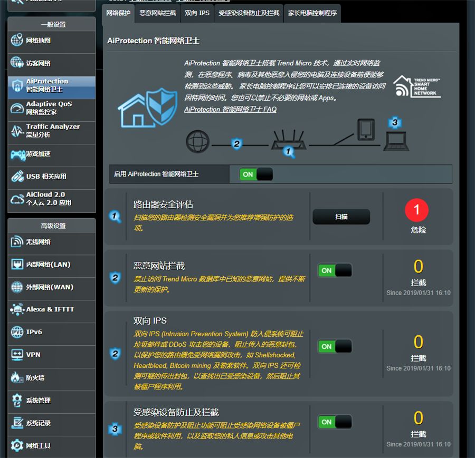Open Alexa & IFTTT icon
This screenshot has width=475, height=458.
17,309
